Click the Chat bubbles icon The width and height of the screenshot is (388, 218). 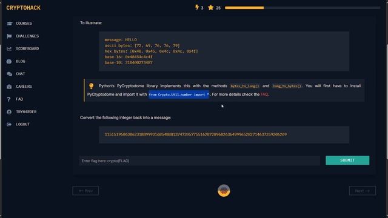(x=10, y=74)
